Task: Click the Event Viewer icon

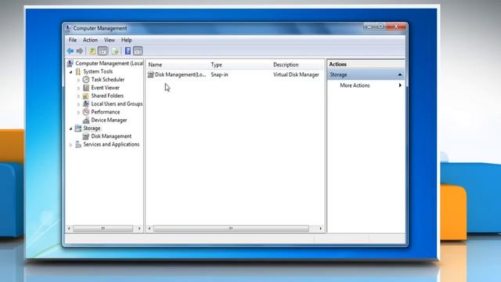Action: (x=86, y=88)
